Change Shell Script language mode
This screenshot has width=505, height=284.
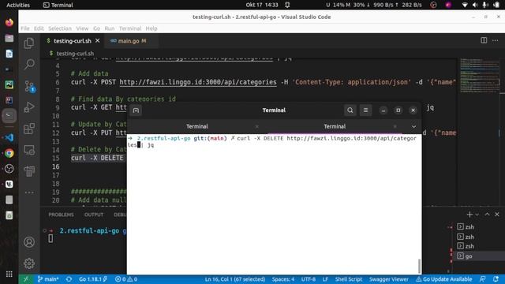[349, 279]
